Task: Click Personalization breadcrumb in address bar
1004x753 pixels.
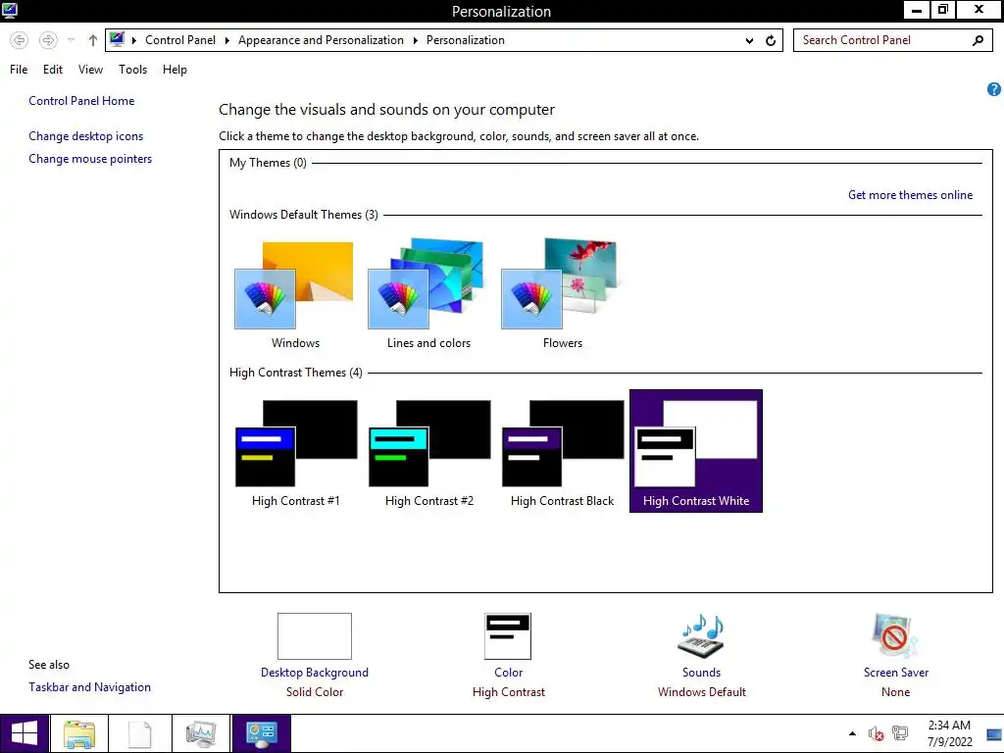Action: pyautogui.click(x=466, y=39)
